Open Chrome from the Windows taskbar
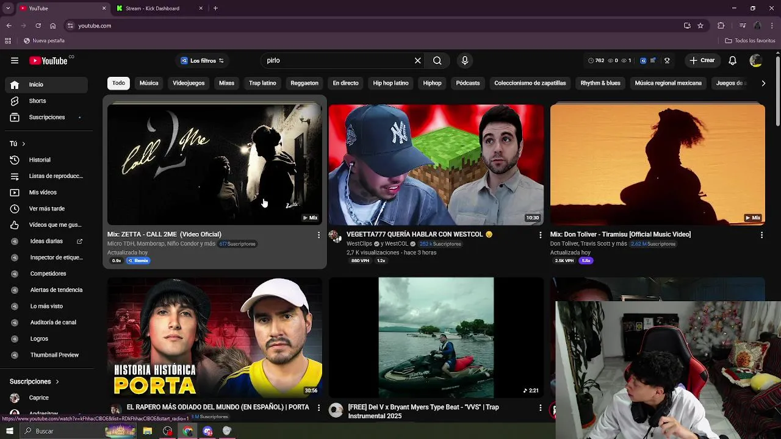Image resolution: width=781 pixels, height=439 pixels. click(x=188, y=431)
